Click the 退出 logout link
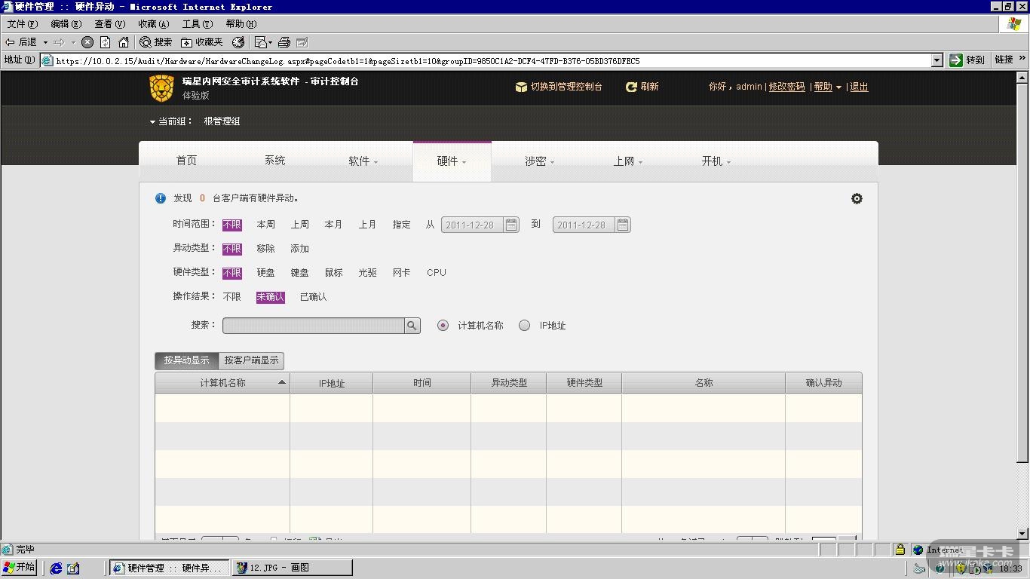Viewport: 1030px width, 579px height. (859, 87)
